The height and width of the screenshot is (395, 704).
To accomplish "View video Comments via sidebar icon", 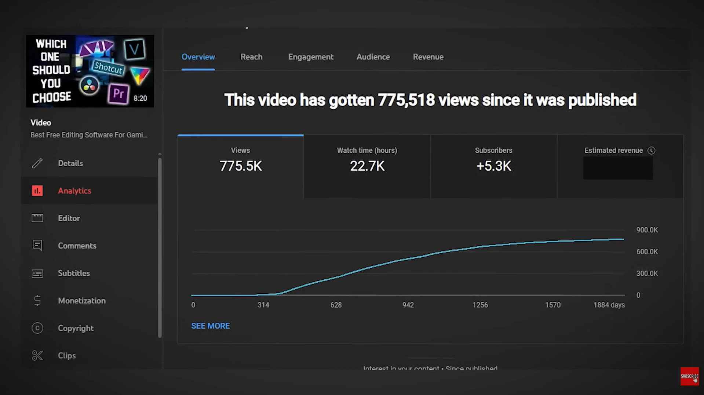I will pyautogui.click(x=37, y=246).
